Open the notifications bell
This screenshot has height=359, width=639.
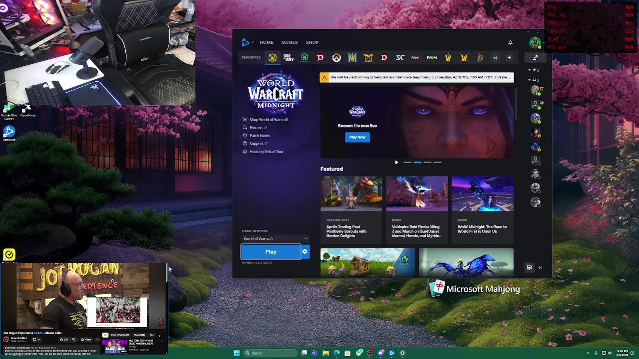pos(510,42)
